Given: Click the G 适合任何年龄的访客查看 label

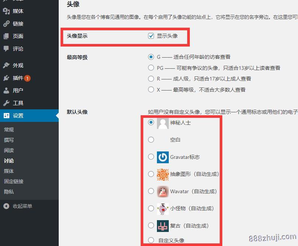Looking at the screenshot, I should click(x=193, y=57).
